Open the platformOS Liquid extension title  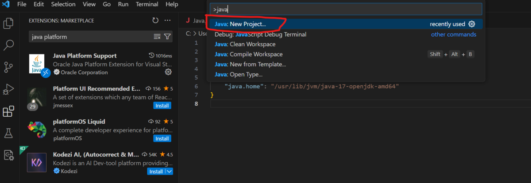tap(79, 121)
